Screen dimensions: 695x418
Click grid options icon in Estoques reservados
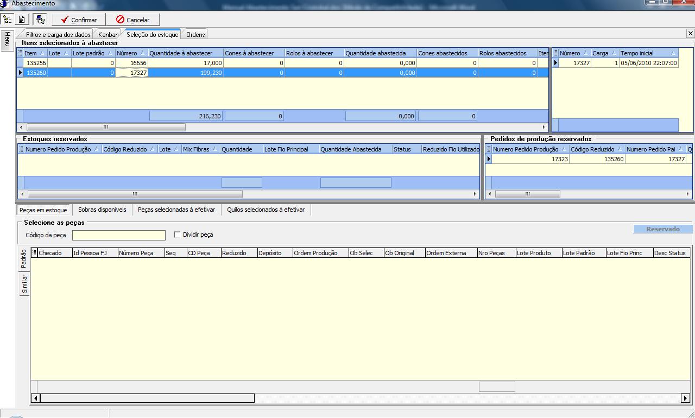(21, 149)
